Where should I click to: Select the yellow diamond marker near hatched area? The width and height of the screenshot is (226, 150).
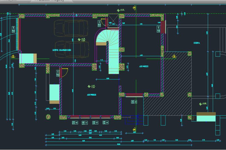(174, 56)
